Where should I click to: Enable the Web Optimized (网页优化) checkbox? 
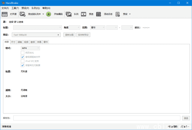coord(22,53)
